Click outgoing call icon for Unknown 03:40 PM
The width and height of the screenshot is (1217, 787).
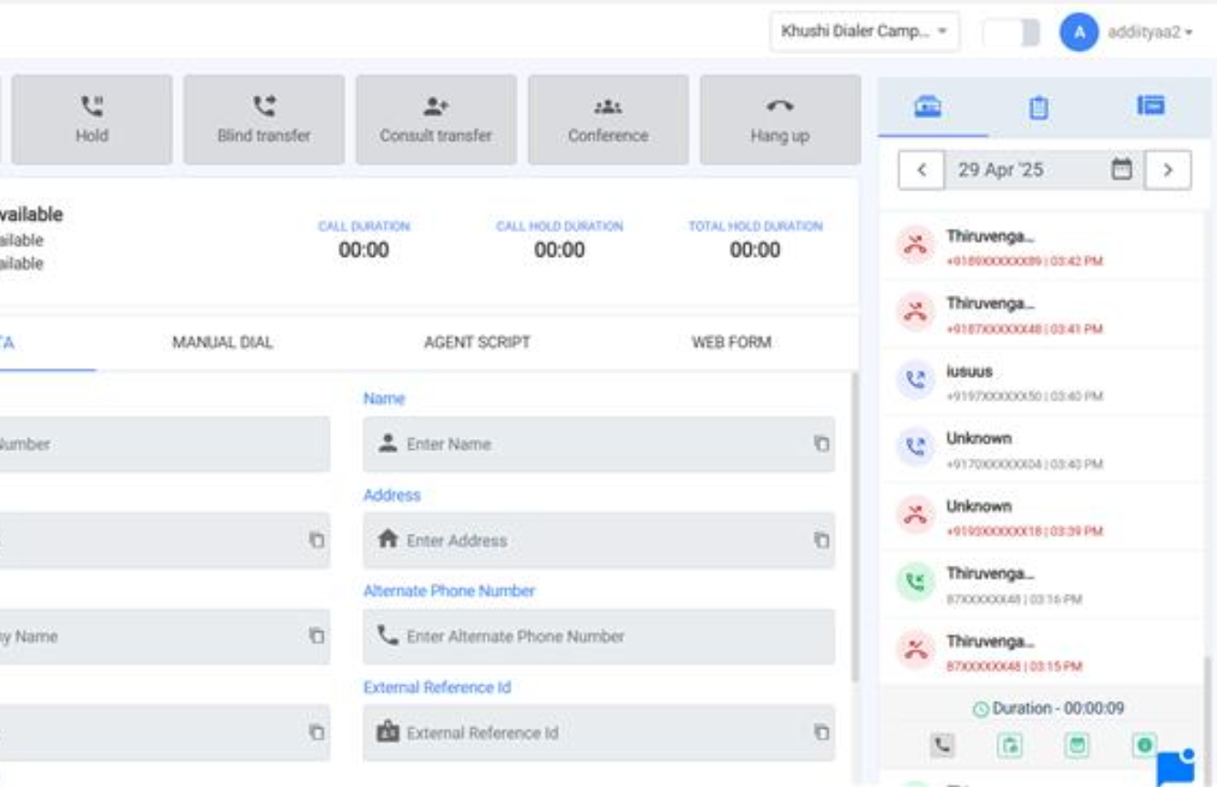[x=916, y=449]
